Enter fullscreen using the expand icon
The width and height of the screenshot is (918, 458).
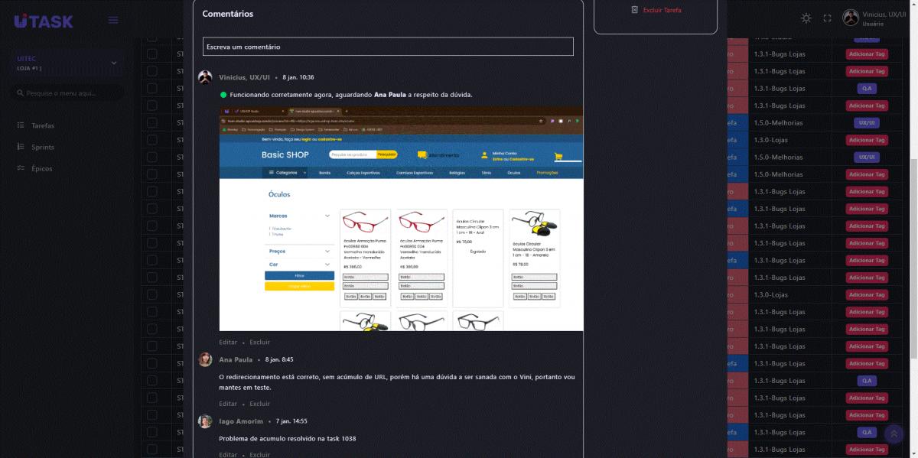(x=827, y=18)
